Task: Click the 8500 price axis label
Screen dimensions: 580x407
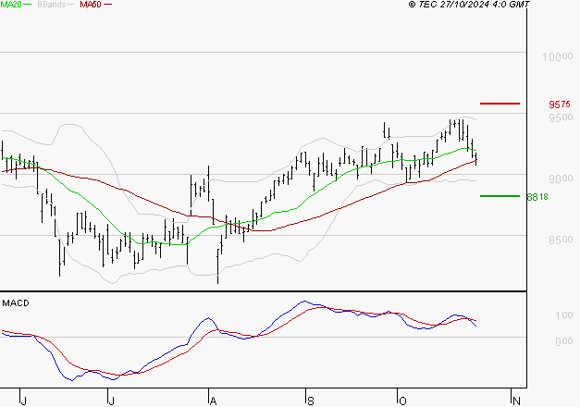Action: [561, 240]
